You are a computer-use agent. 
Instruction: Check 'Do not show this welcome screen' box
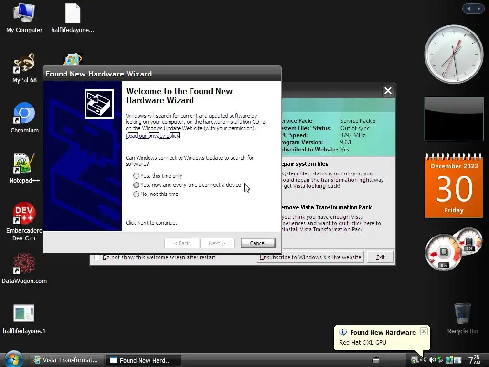click(97, 257)
